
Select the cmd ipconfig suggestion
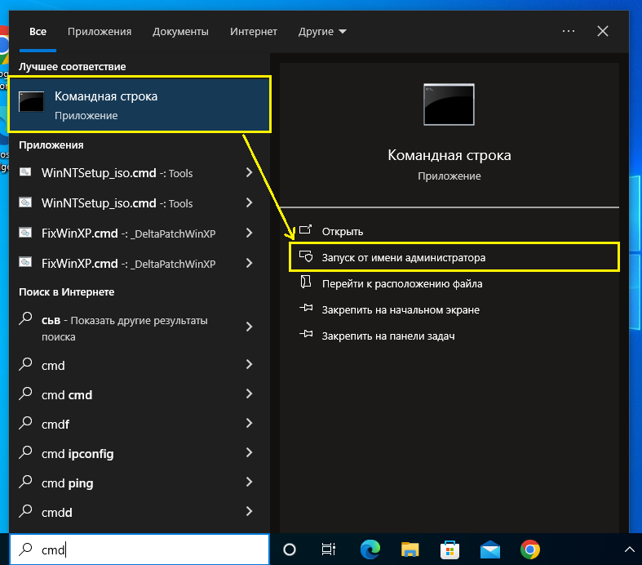click(x=77, y=454)
